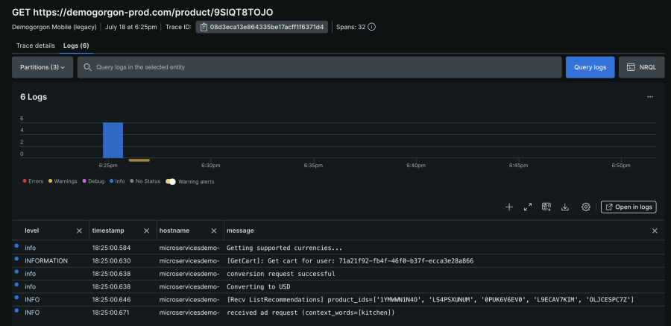Image resolution: width=671 pixels, height=326 pixels.
Task: Toggle Debug legend filter
Action: coord(93,181)
